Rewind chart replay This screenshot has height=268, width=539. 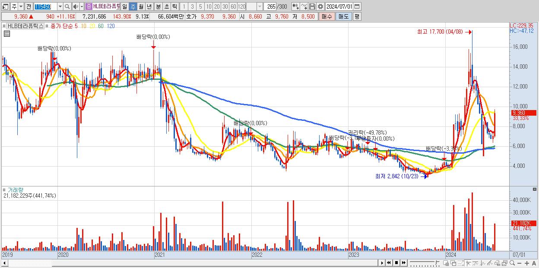coord(389,263)
